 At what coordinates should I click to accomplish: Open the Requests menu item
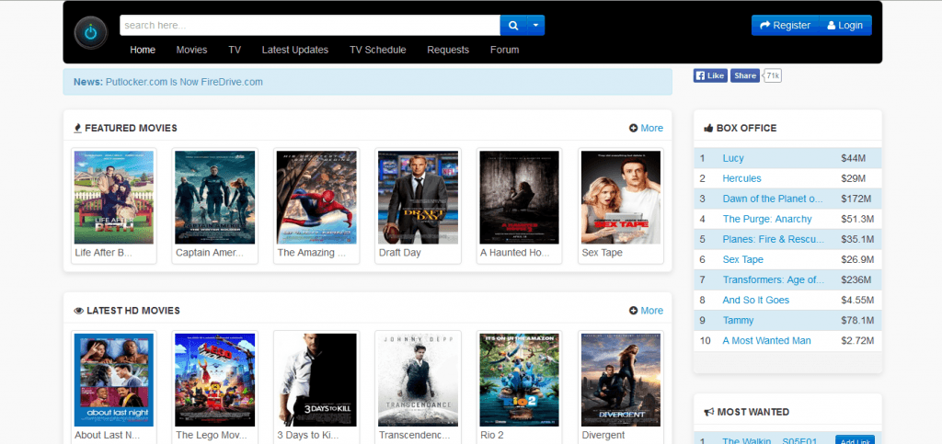[448, 50]
